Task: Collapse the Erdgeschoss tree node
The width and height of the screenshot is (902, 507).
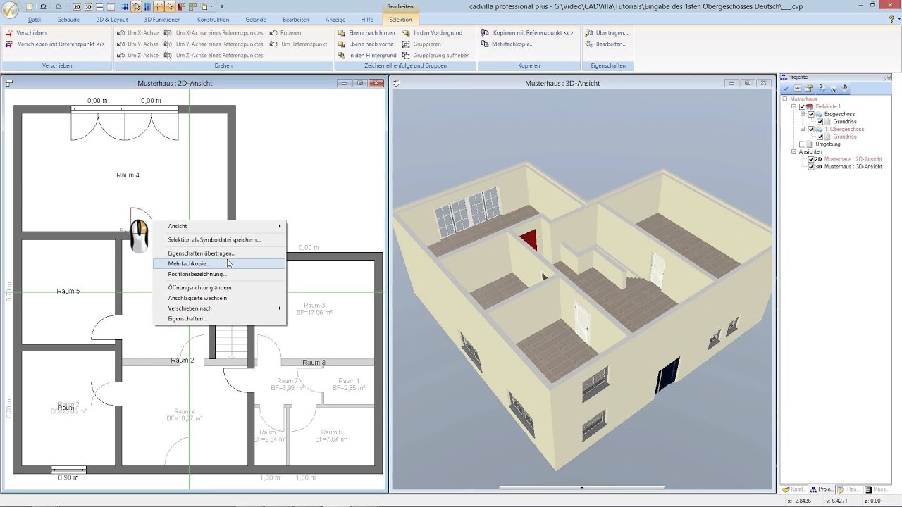Action: [x=803, y=114]
